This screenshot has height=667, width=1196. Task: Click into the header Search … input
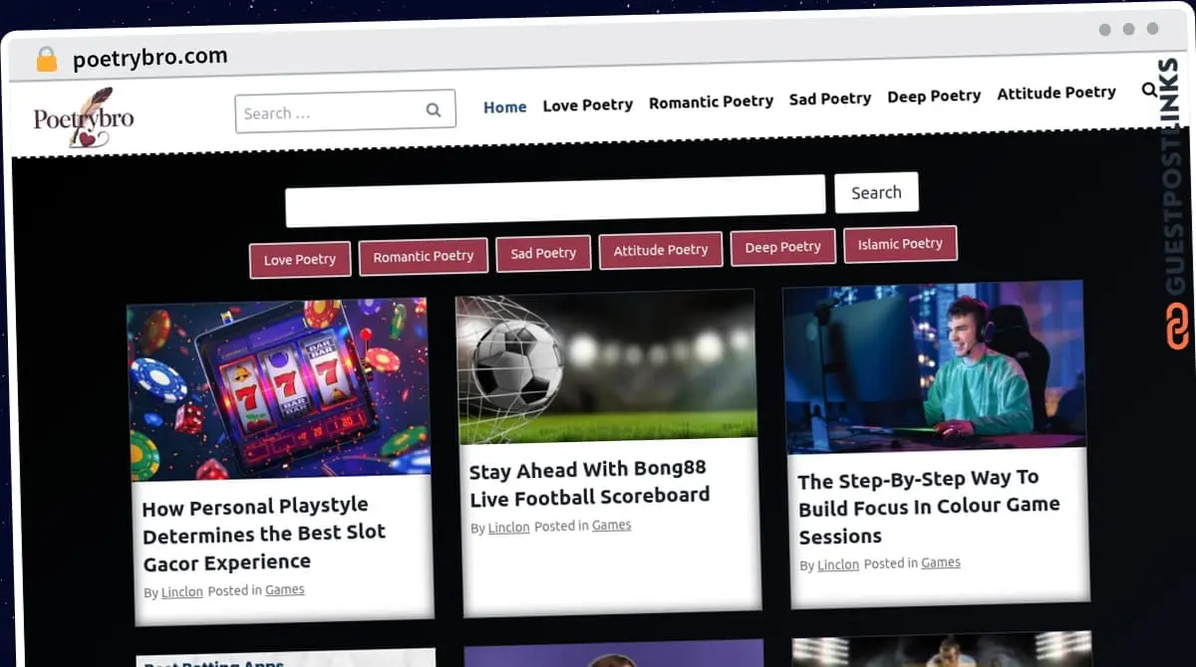pyautogui.click(x=329, y=112)
